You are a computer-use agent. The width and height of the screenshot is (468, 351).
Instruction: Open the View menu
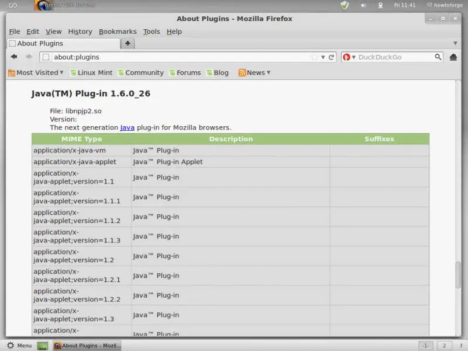(x=53, y=32)
